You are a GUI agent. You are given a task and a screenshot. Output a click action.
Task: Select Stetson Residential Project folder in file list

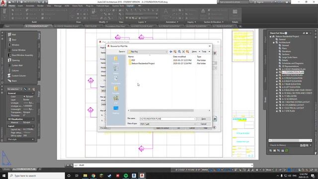pos(143,63)
